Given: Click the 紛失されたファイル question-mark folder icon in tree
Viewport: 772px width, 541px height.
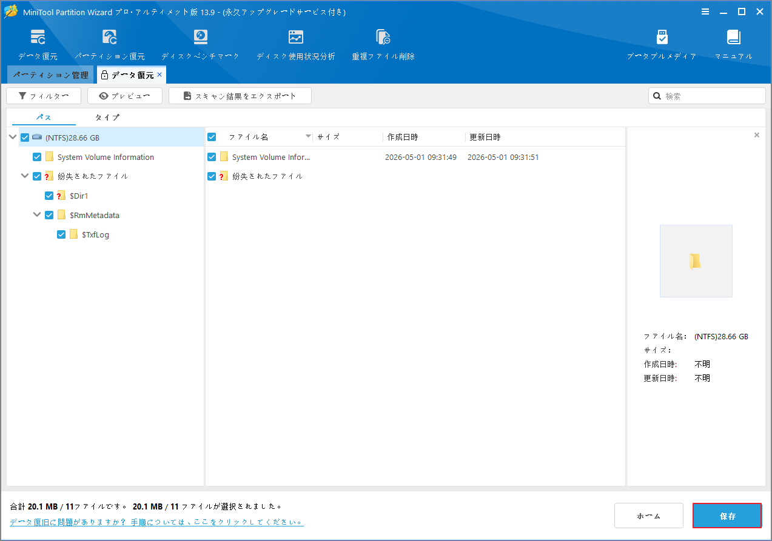Looking at the screenshot, I should 49,176.
